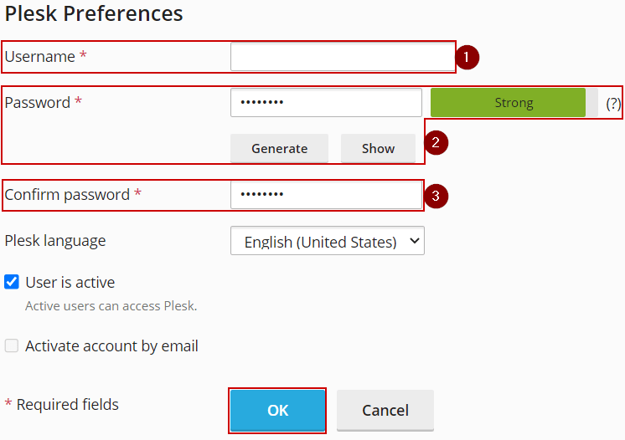The image size is (625, 440).
Task: Click the red step 3 marker
Action: [x=436, y=197]
